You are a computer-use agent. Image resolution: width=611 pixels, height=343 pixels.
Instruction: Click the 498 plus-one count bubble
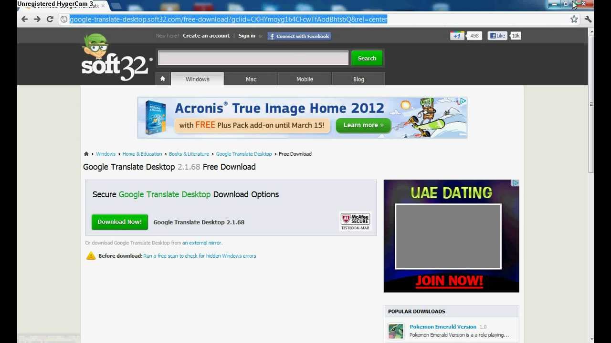pyautogui.click(x=474, y=36)
